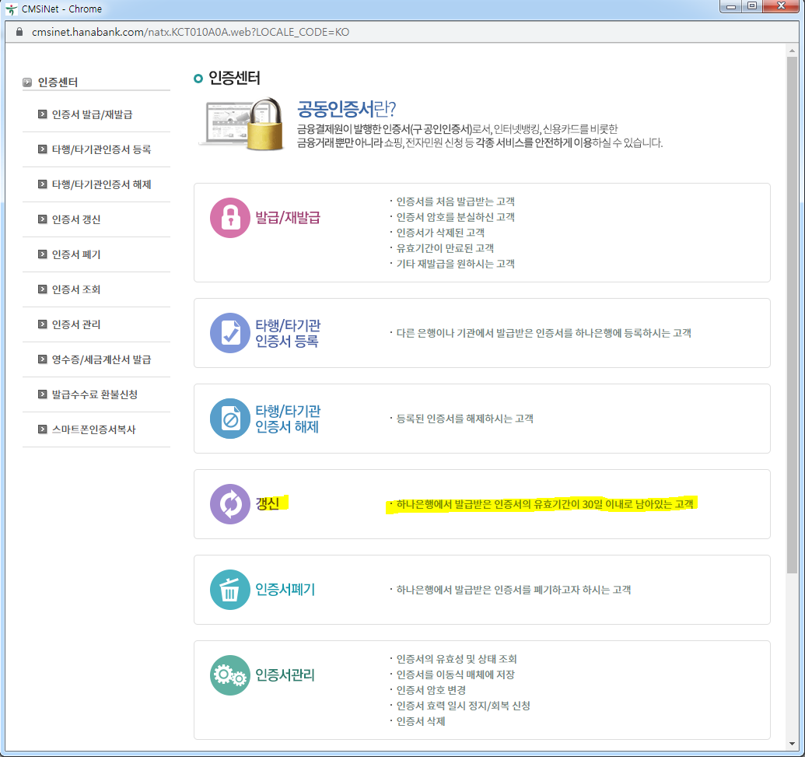Click the text '인증서 삭제'
The height and width of the screenshot is (757, 805).
tap(421, 721)
